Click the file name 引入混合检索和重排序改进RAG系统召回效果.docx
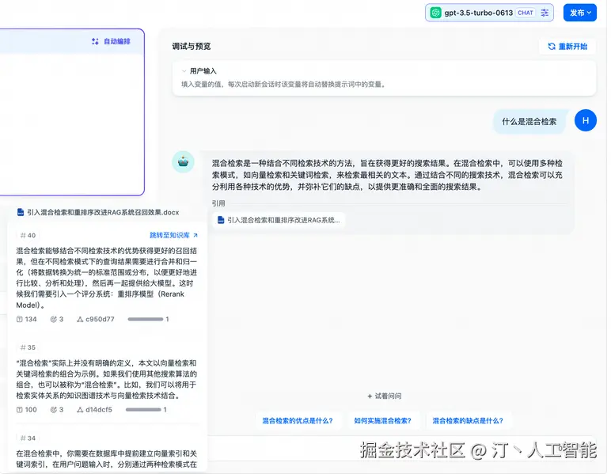The height and width of the screenshot is (474, 611). [103, 212]
